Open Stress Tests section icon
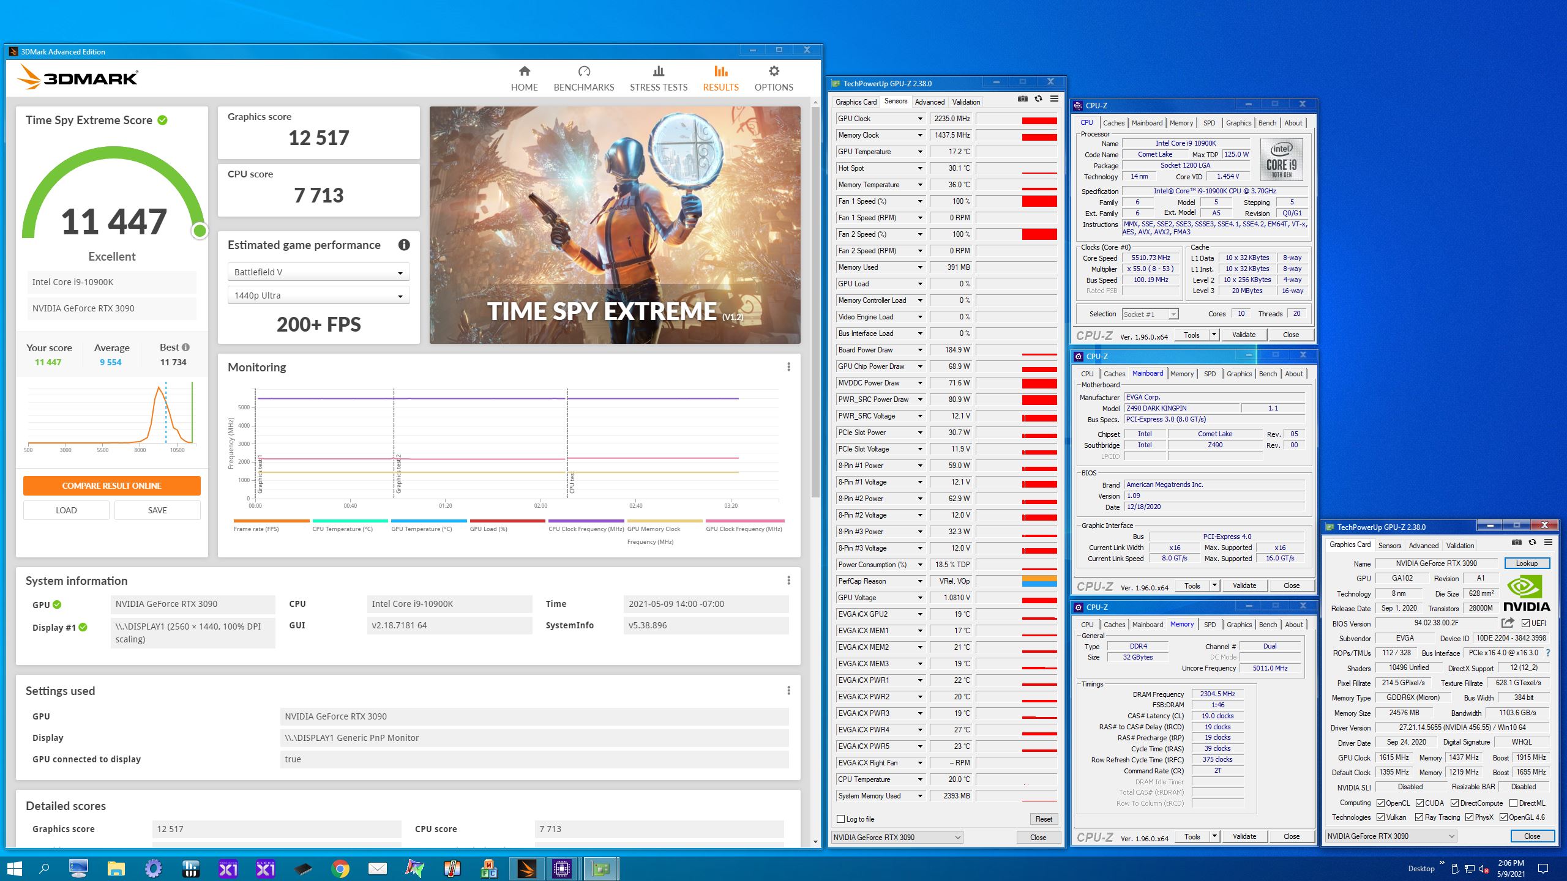Viewport: 1567px width, 881px height. point(658,72)
